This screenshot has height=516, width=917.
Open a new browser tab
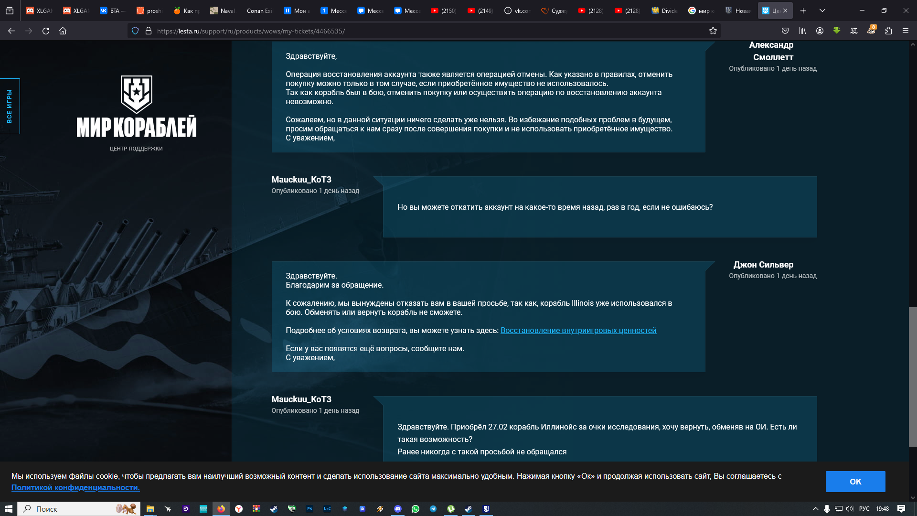pos(803,11)
